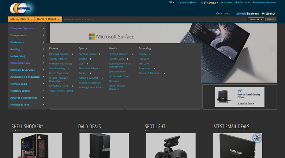Open Shavers & Trimmers link
The height and width of the screenshot is (158, 285).
pos(149,73)
